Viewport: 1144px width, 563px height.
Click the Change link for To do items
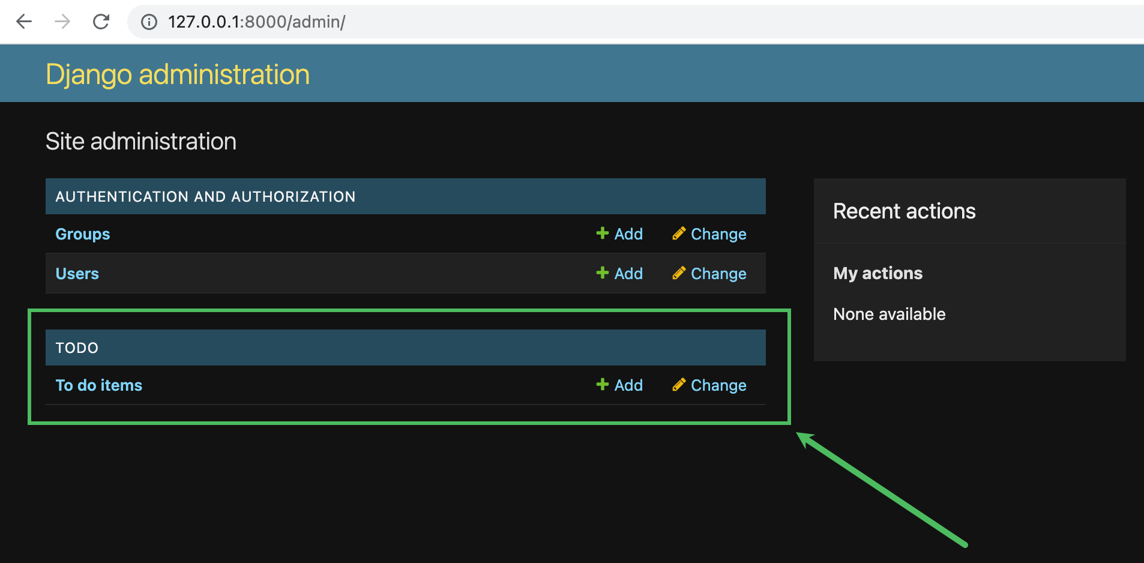pos(718,385)
